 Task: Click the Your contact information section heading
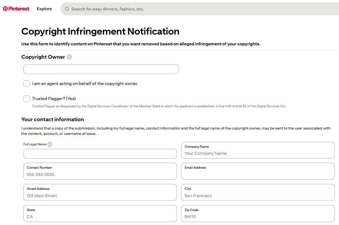coord(53,119)
